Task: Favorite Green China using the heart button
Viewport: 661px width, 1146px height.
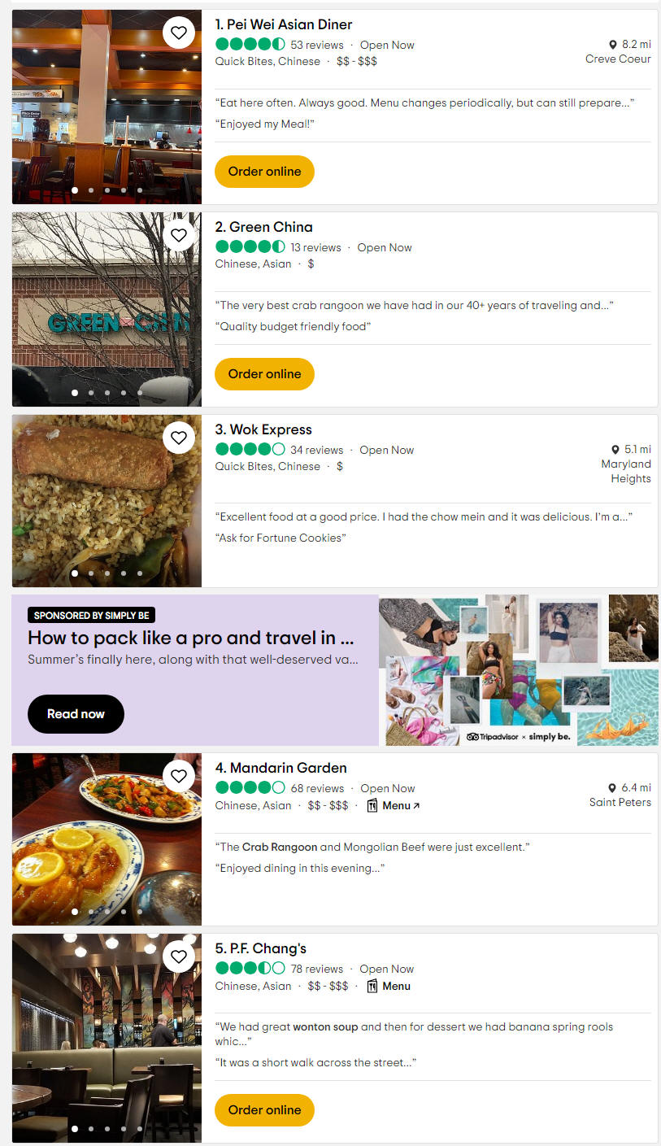Action: pos(179,236)
